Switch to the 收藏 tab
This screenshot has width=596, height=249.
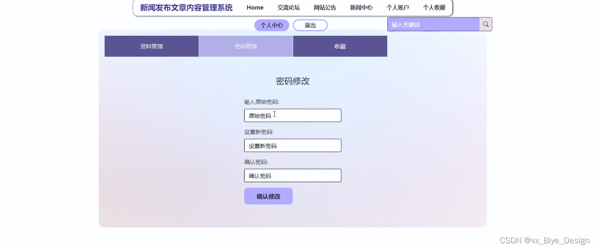pyautogui.click(x=340, y=46)
